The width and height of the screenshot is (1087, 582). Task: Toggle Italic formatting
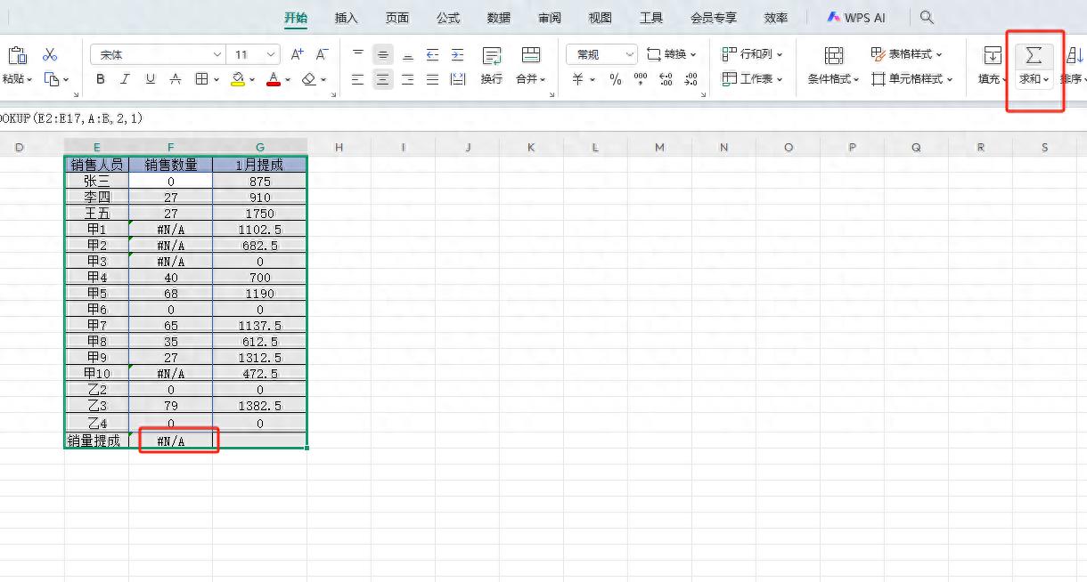126,79
